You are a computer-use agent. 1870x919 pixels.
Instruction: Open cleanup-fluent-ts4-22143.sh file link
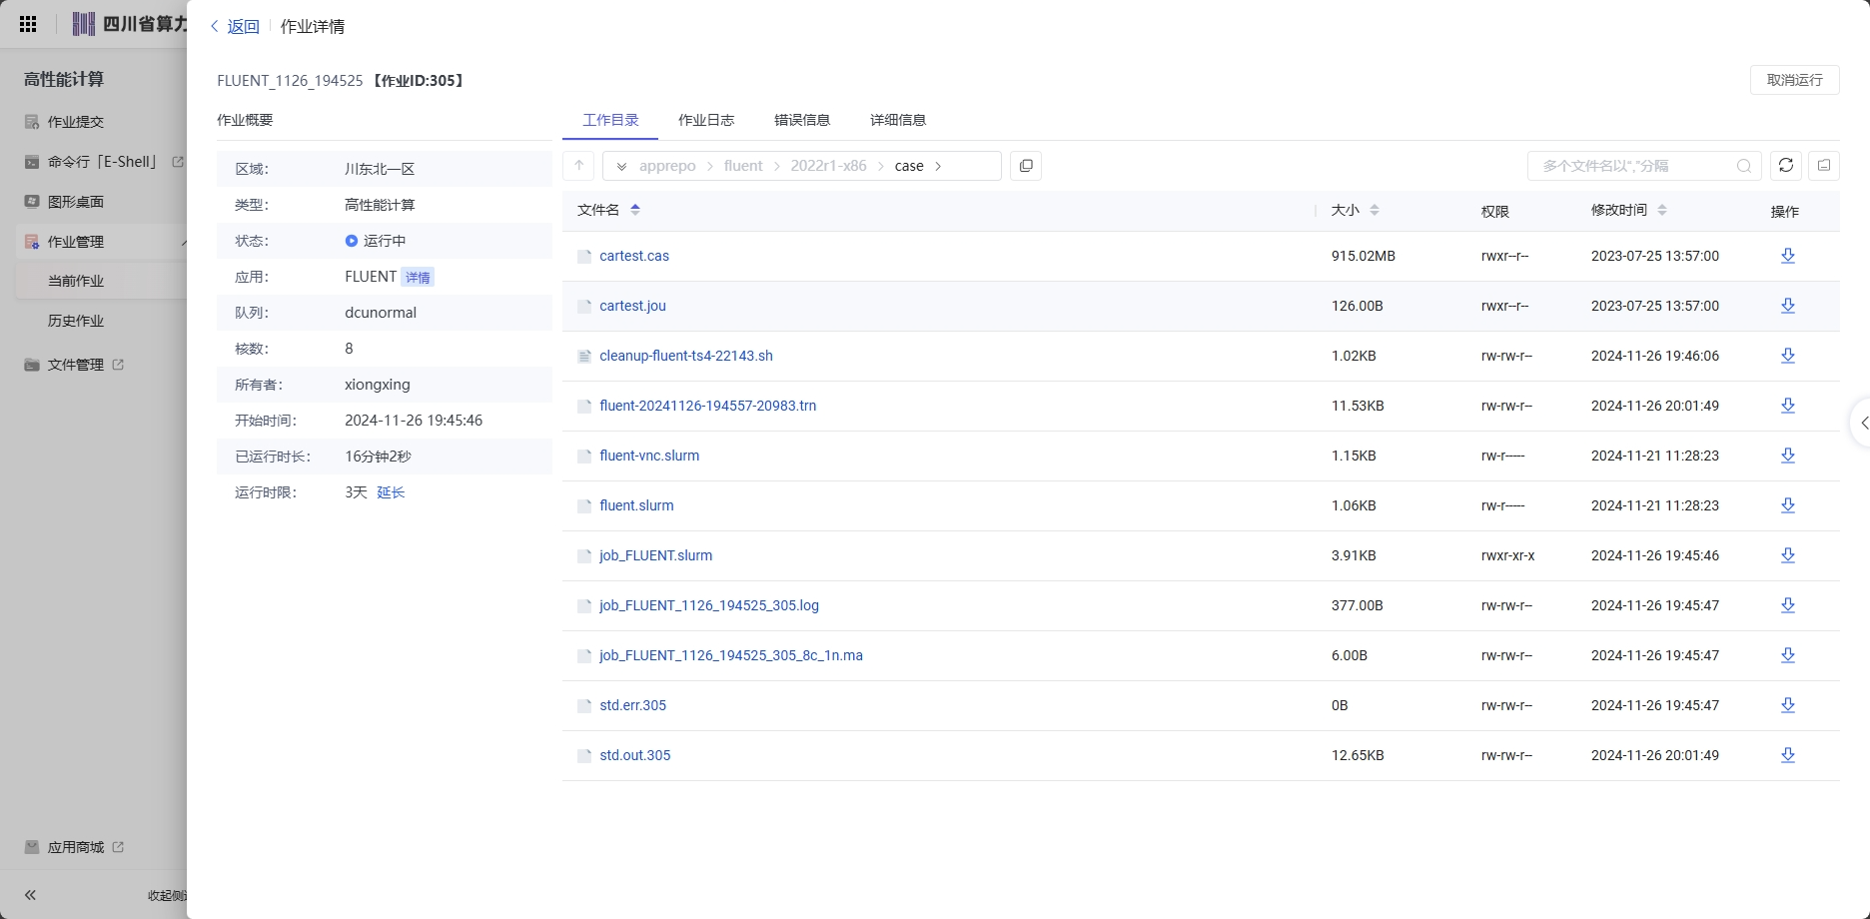pos(686,356)
